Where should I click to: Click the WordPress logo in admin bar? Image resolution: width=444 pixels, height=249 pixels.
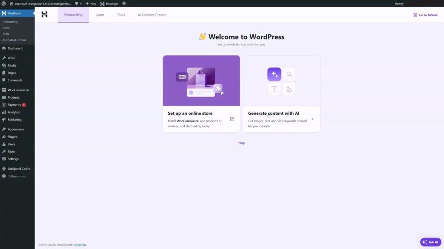click(x=4, y=3)
